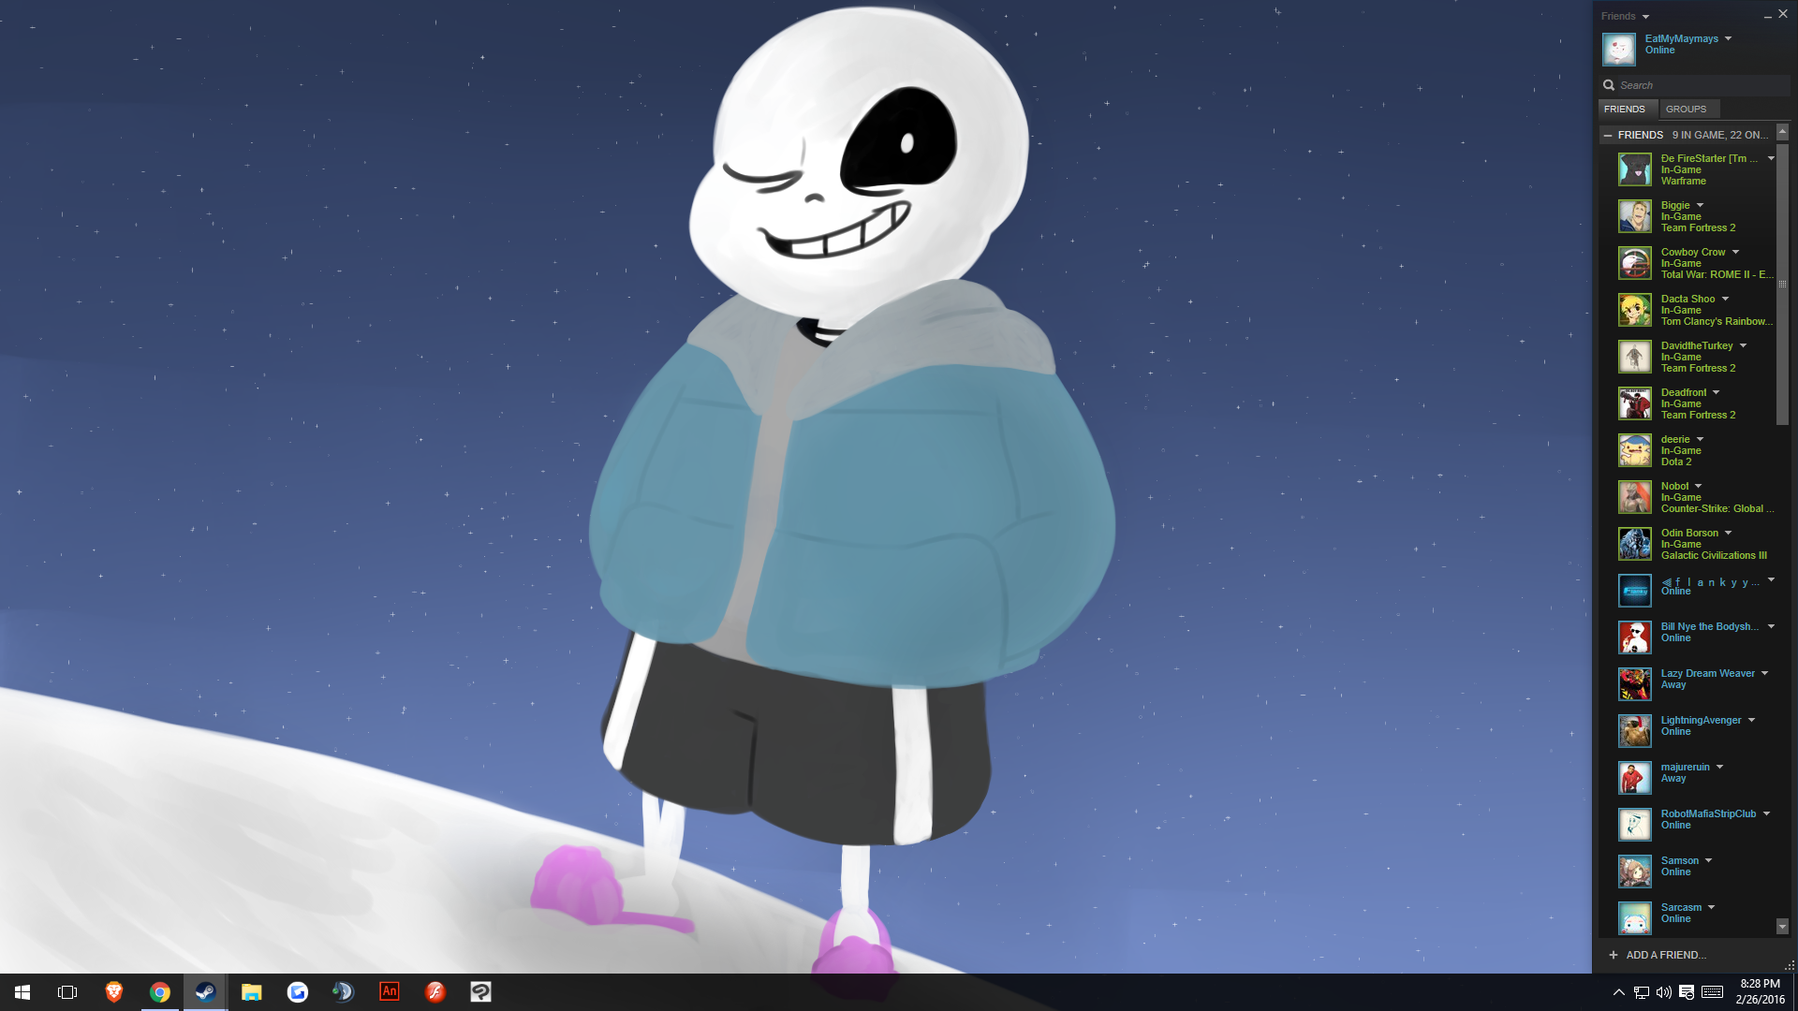
Task: Open deerie options dropdown arrow
Action: pos(1700,439)
